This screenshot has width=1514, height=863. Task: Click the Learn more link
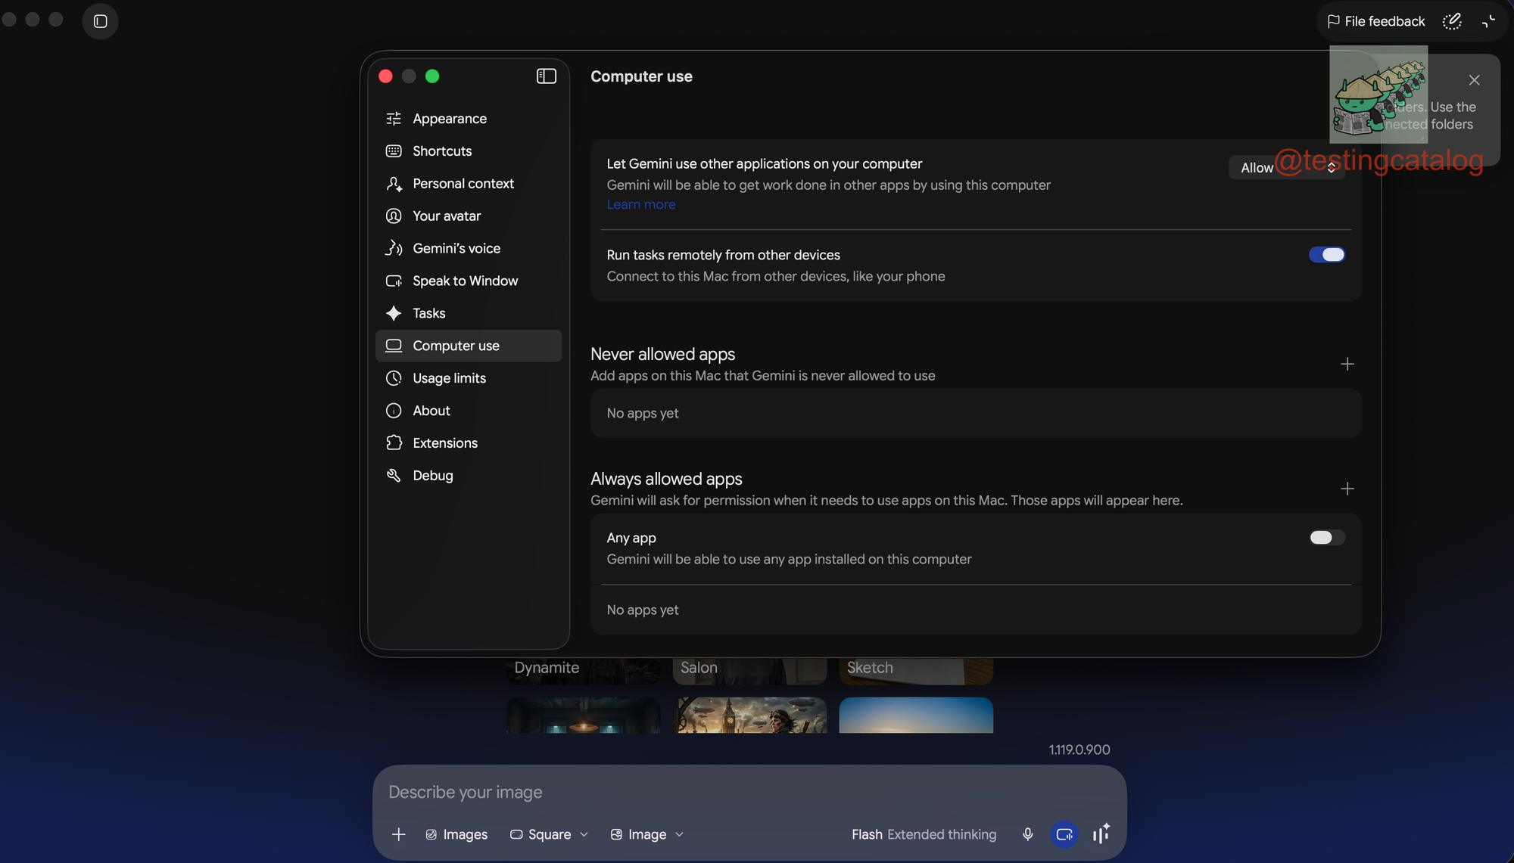click(x=640, y=204)
